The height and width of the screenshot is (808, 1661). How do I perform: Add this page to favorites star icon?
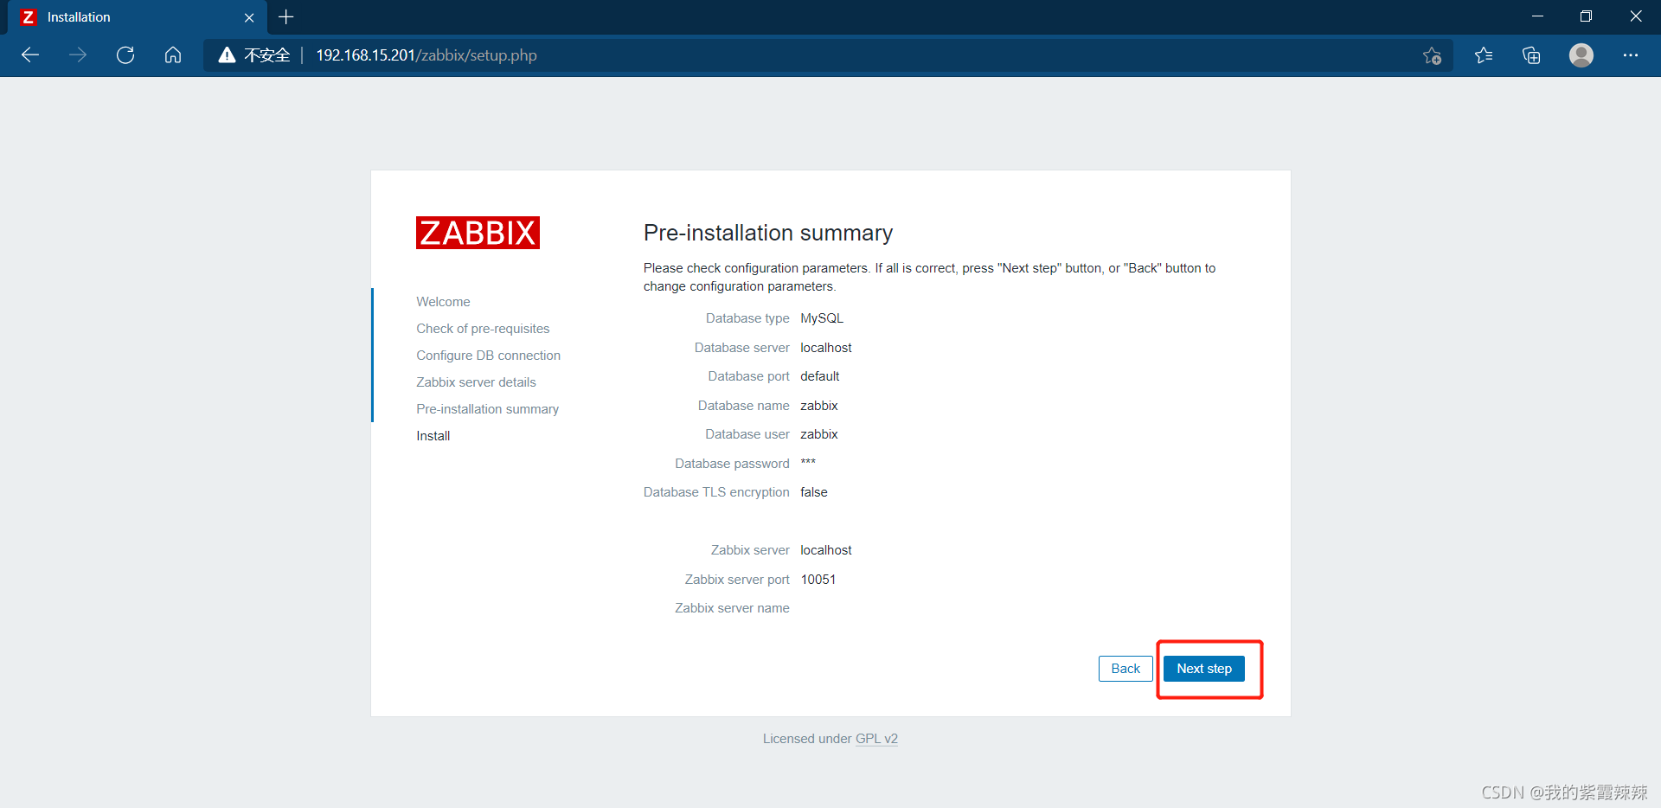coord(1432,55)
